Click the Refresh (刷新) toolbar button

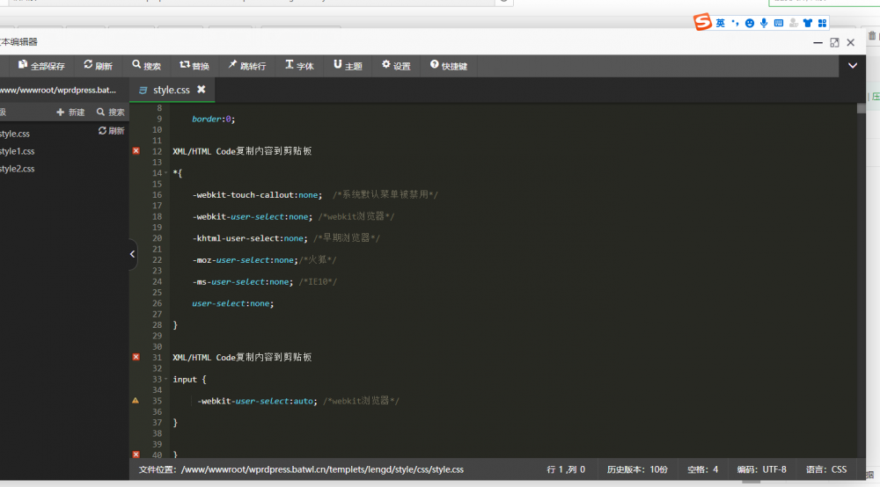coord(99,66)
